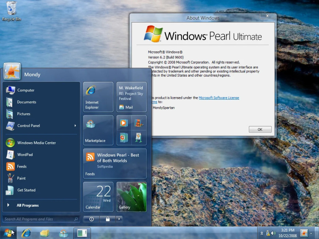319x239 pixels.
Task: Expand shutdown options arrow
Action: point(119,219)
